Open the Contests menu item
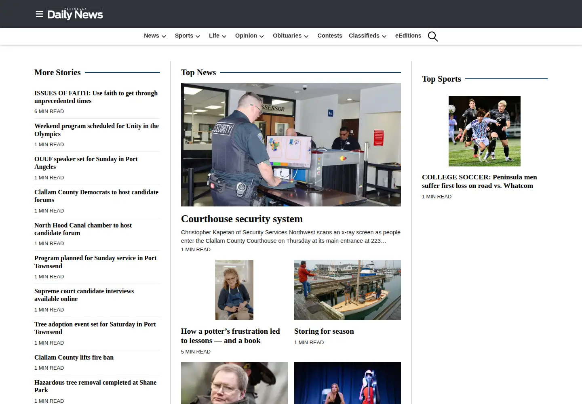Viewport: 582px width, 404px height. (x=330, y=36)
